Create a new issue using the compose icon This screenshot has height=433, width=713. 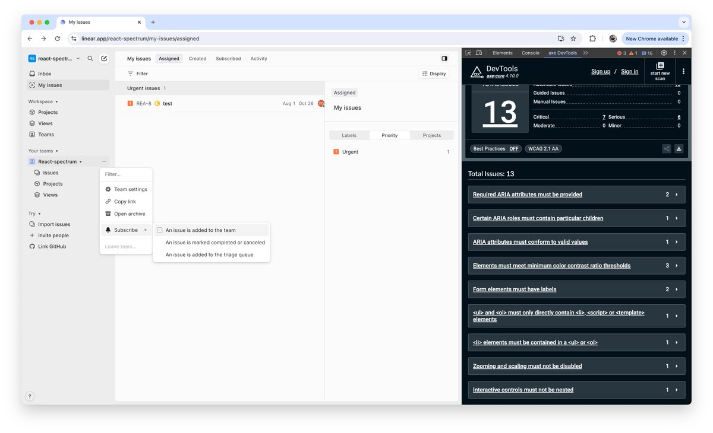[x=104, y=59]
